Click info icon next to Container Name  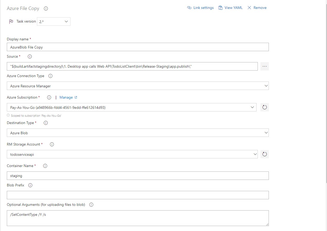pyautogui.click(x=45, y=166)
